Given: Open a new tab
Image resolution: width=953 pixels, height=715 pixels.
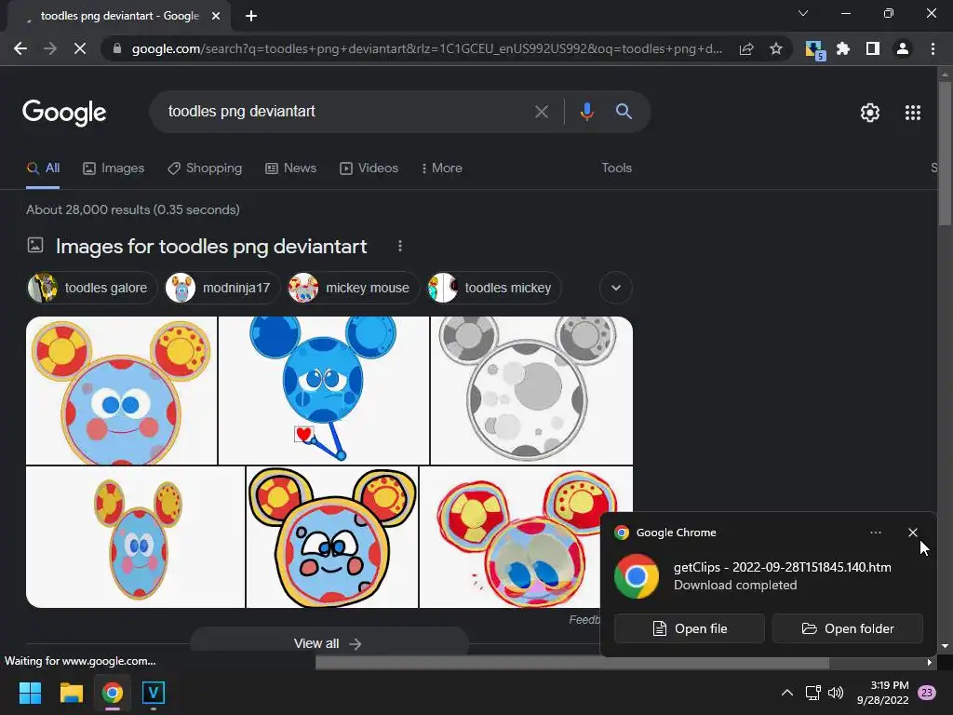Looking at the screenshot, I should click(x=251, y=16).
